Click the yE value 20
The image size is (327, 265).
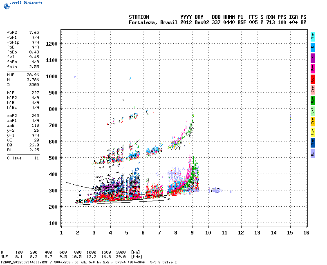(36, 140)
